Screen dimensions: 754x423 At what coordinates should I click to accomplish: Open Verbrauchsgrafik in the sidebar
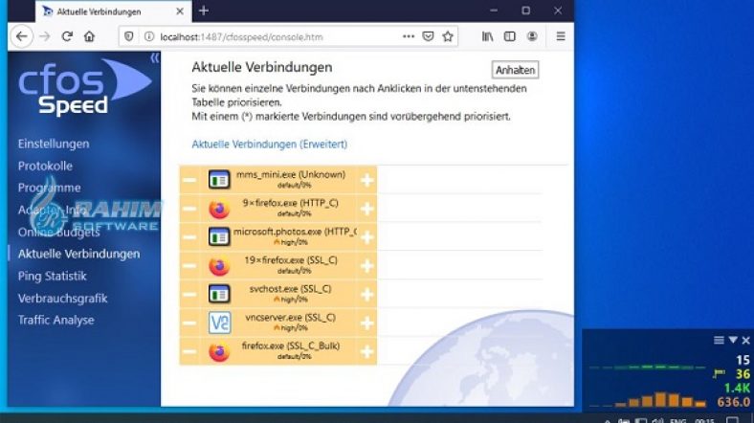click(62, 298)
